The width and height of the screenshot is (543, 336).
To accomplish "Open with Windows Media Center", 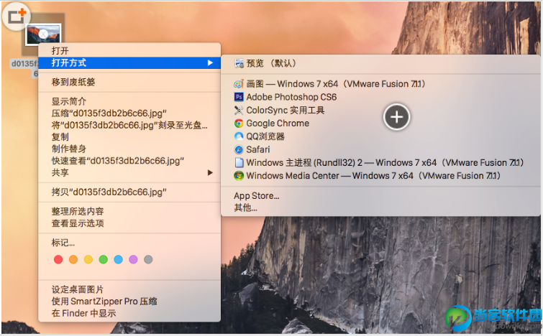I will point(380,176).
